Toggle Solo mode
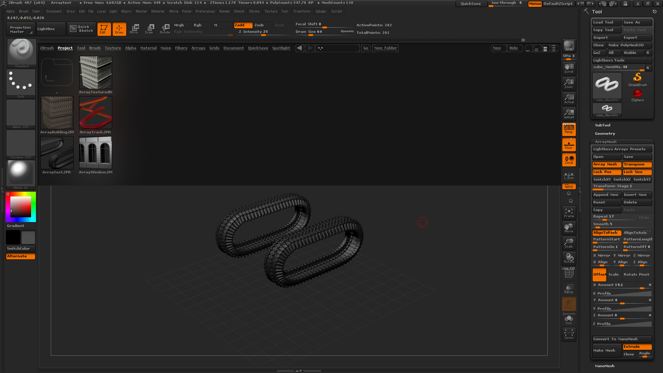Viewport: 663px width, 373px height. 569,319
